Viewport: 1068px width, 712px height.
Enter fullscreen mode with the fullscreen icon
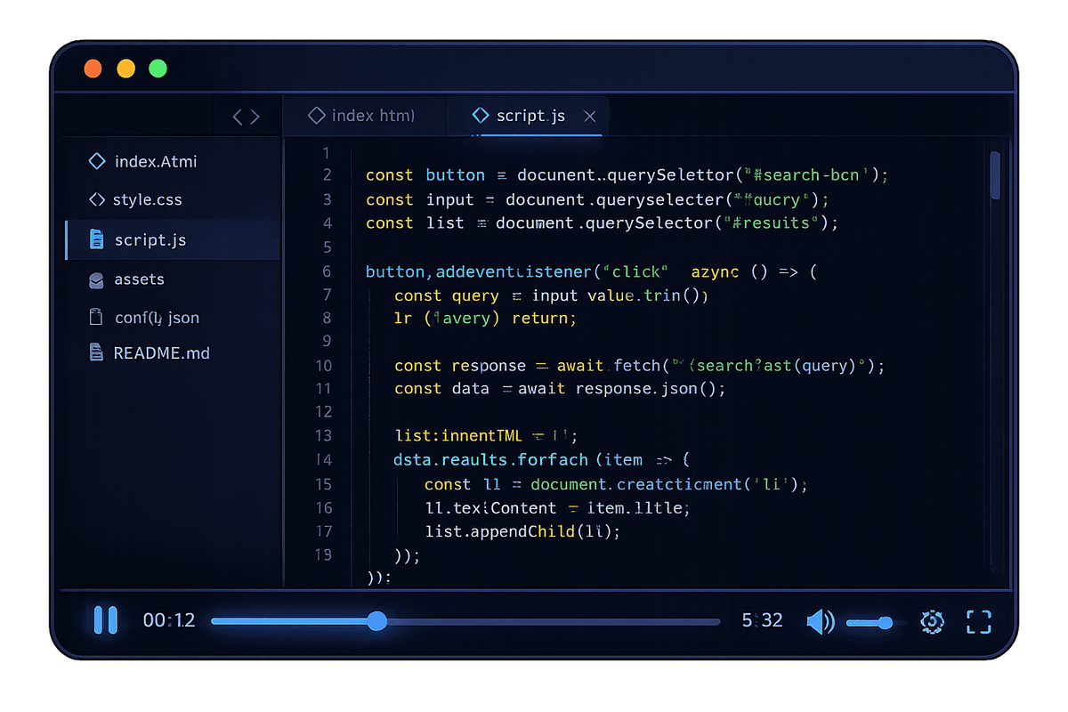click(x=978, y=621)
